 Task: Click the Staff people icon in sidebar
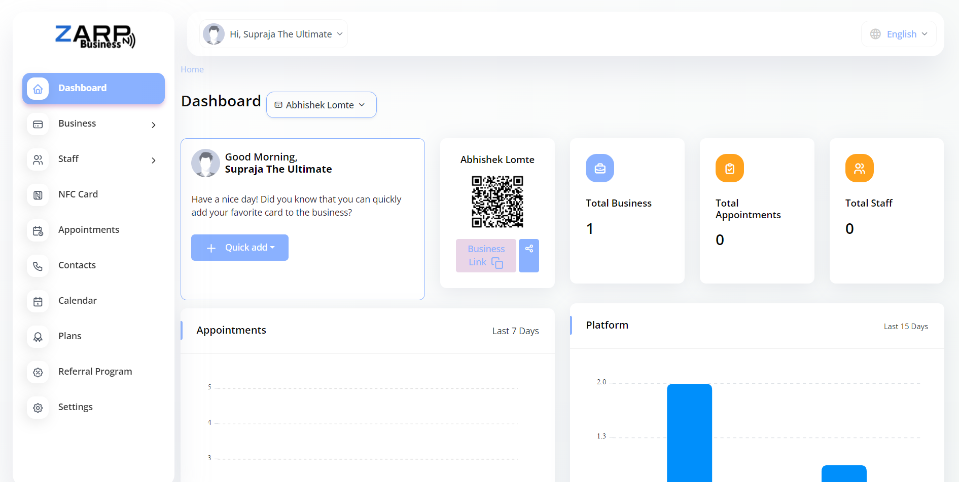[x=38, y=159]
